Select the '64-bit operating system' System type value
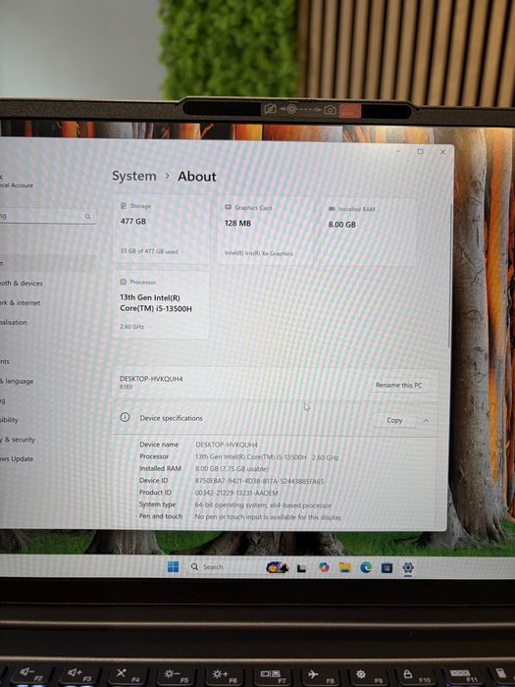 (x=263, y=505)
